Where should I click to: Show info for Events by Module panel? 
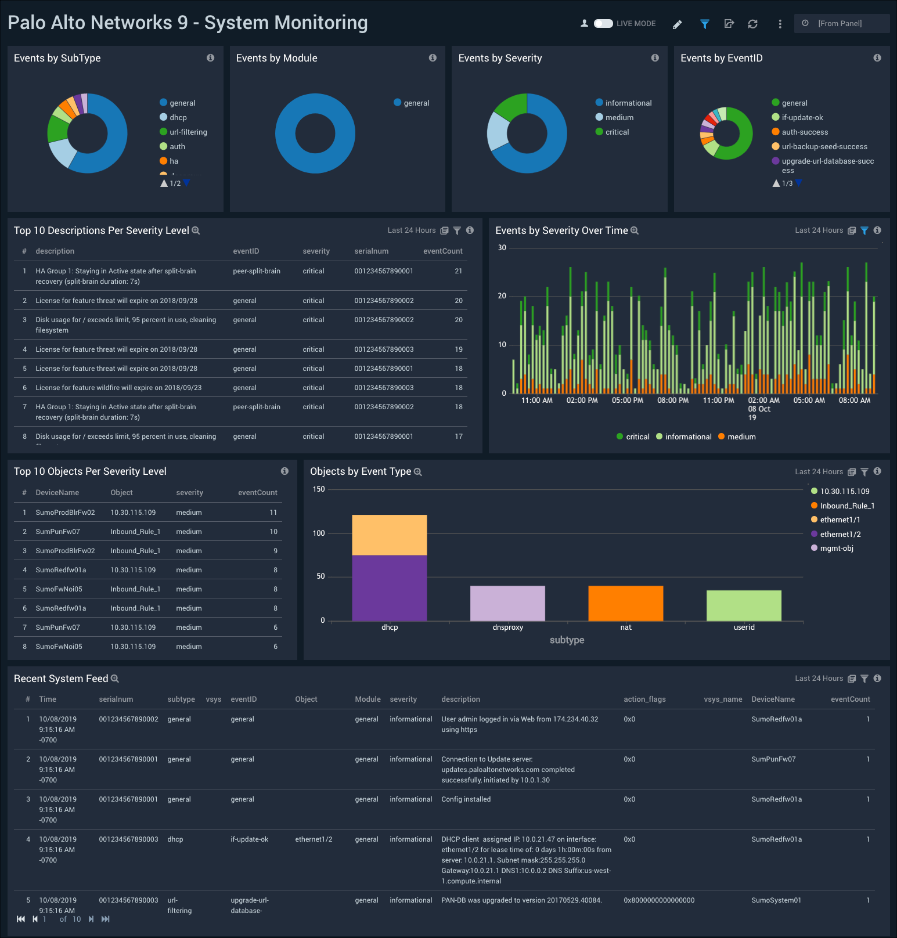coord(433,57)
